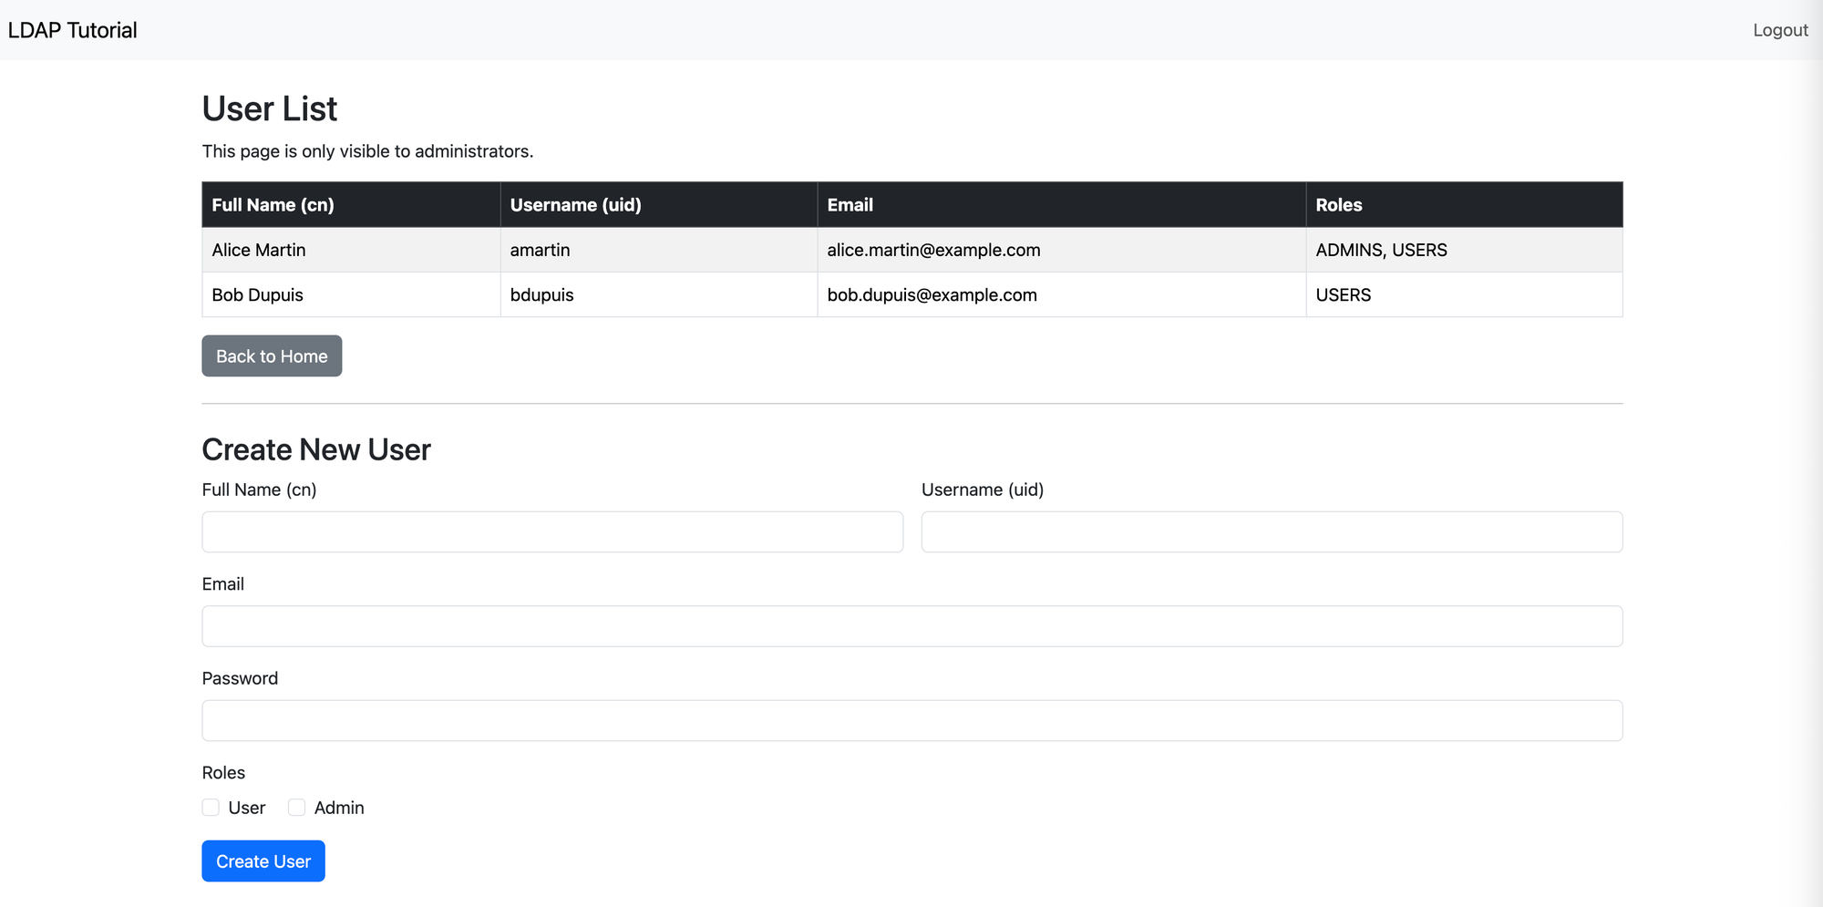Click the Roles column header
The height and width of the screenshot is (907, 1823).
[1338, 205]
